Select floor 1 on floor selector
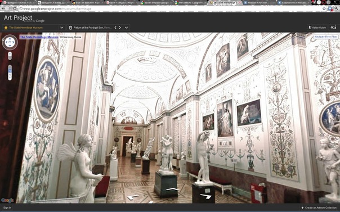This screenshot has width=340, height=212. click(10, 71)
